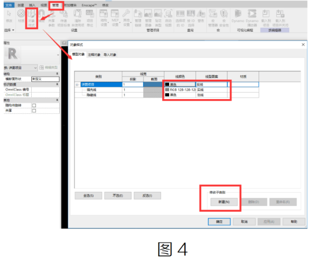The width and height of the screenshot is (315, 264).
Task: Open the Dynamo Player (播放器) icon
Action: [252, 18]
